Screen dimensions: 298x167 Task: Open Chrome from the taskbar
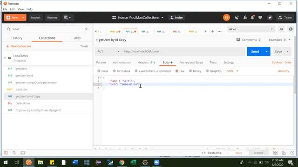122,162
